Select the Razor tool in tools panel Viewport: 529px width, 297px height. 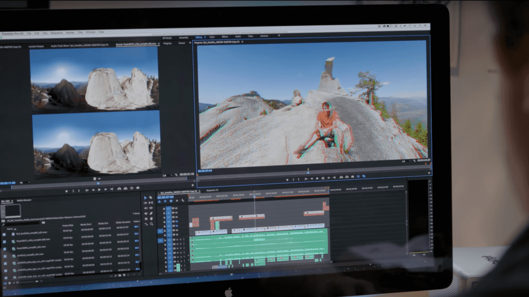(x=150, y=197)
